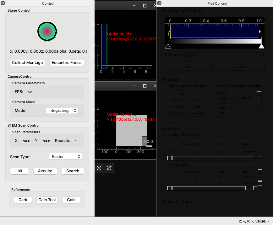Image resolution: width=273 pixels, height=225 pixels.
Task: Click the crossed-dots icon in plot toolbar
Action: coord(99,168)
